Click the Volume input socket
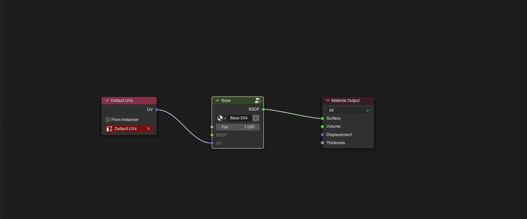Screen dimensions: 527x219 coord(322,126)
